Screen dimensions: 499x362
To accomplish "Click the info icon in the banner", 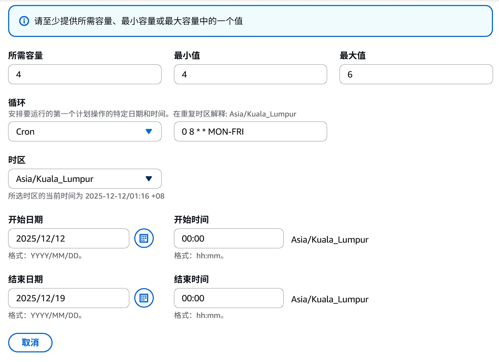I will pyautogui.click(x=24, y=21).
